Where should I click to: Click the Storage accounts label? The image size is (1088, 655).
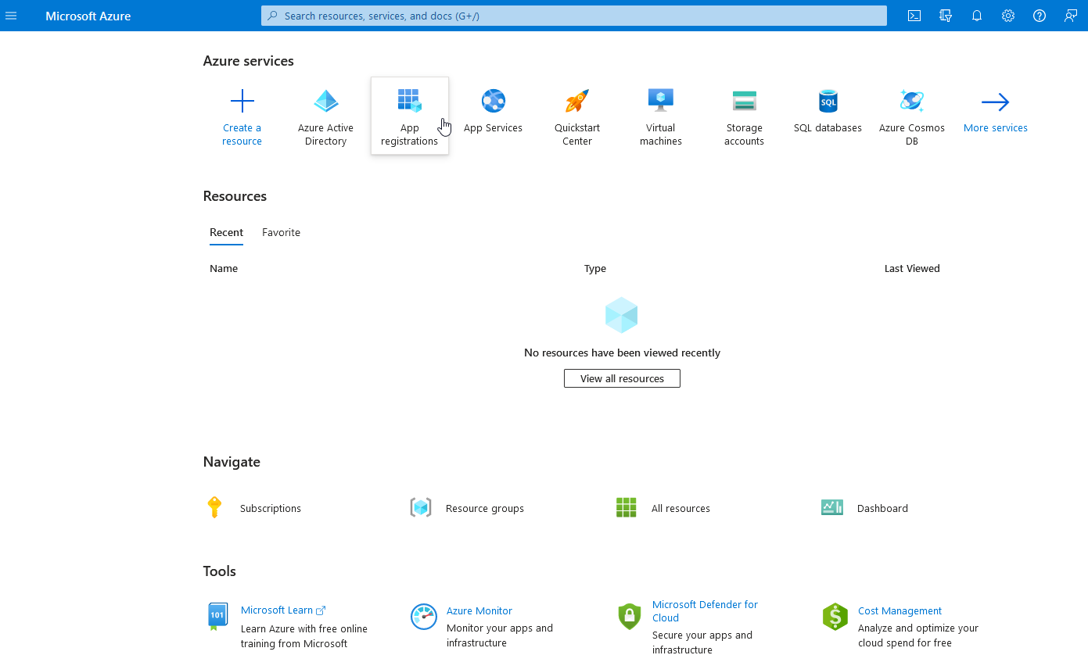pos(744,134)
